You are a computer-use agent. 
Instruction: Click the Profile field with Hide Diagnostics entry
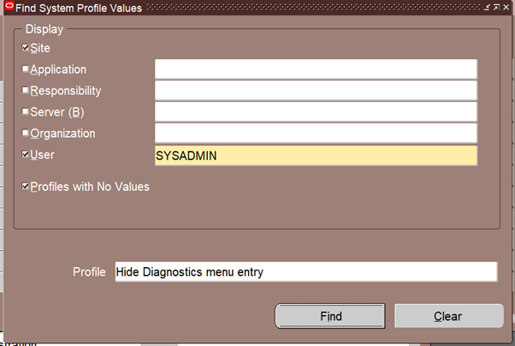coord(305,271)
